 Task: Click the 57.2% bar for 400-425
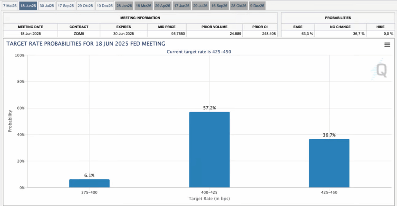[x=209, y=150]
